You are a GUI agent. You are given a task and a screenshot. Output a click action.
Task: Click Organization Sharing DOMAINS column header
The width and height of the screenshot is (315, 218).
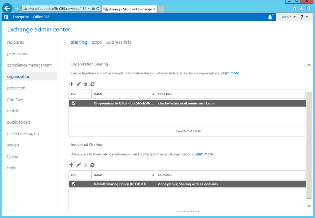pyautogui.click(x=231, y=94)
